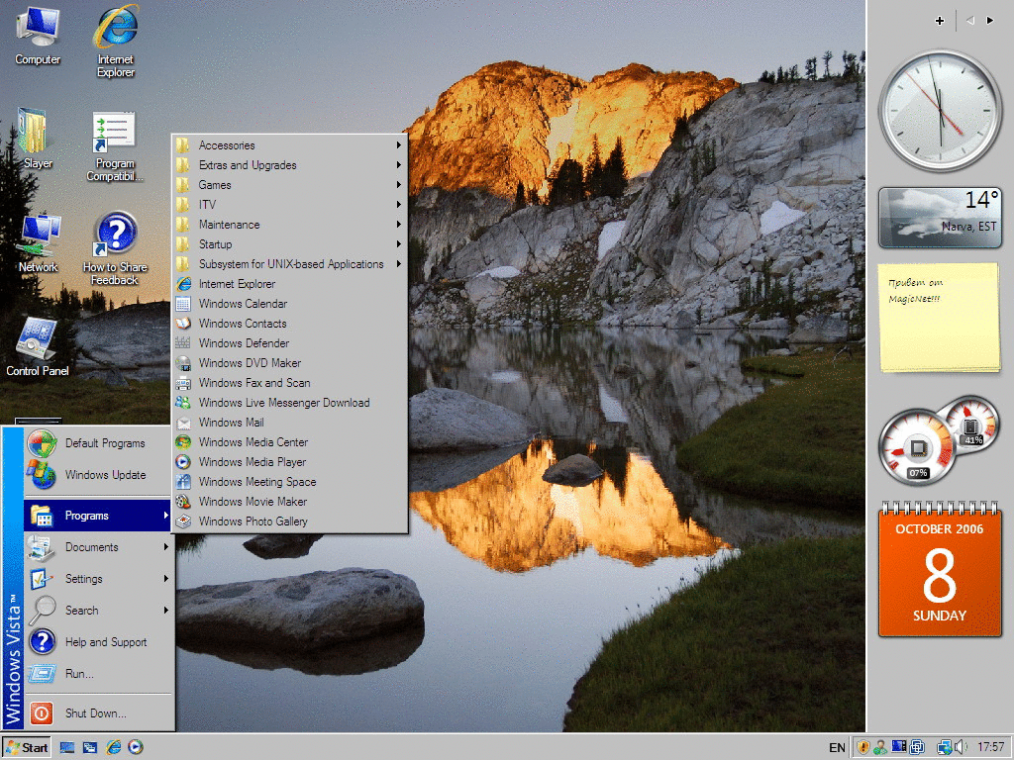The height and width of the screenshot is (760, 1014).
Task: Select the Slayer folder on the desktop
Action: pos(38,139)
